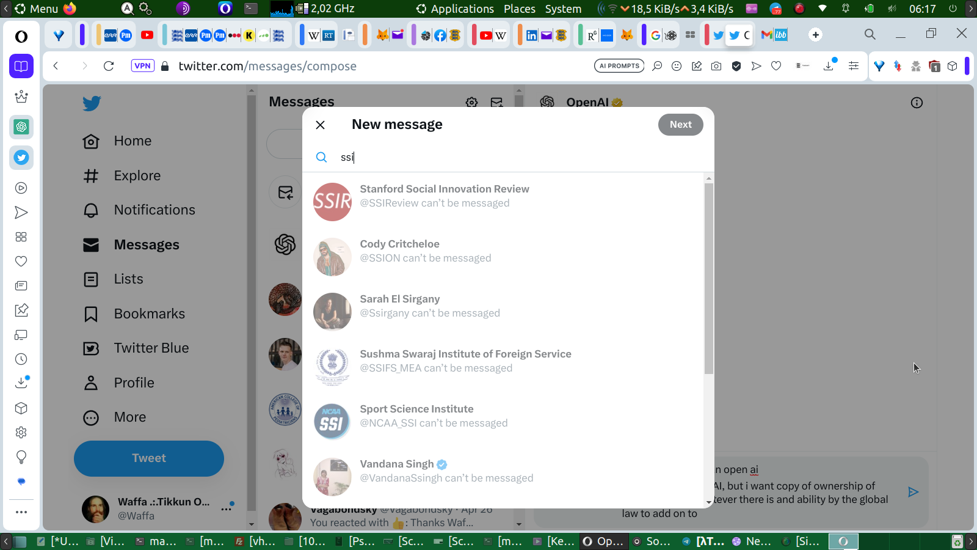Open the Places menu
The image size is (977, 550).
pos(520,9)
